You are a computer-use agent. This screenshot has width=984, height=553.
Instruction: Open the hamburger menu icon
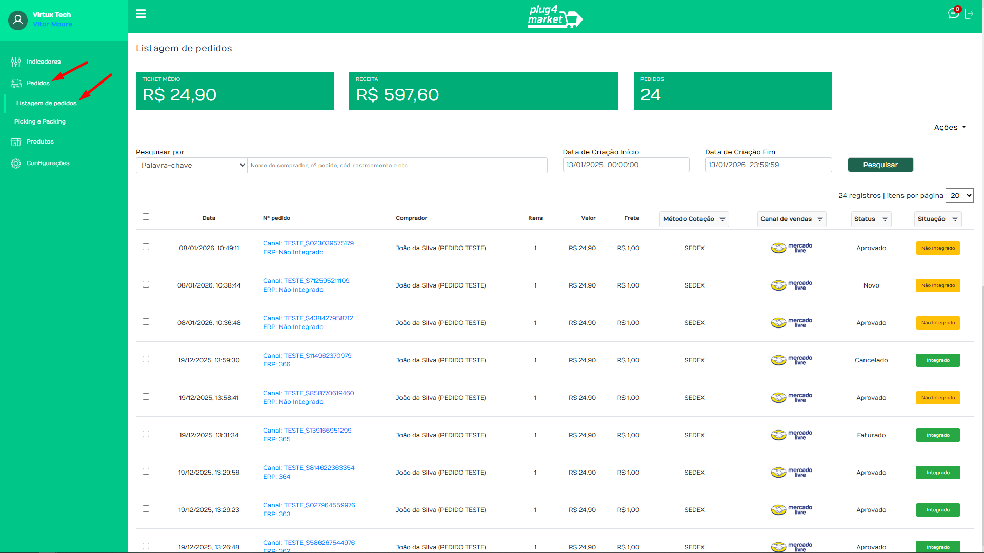pos(141,14)
